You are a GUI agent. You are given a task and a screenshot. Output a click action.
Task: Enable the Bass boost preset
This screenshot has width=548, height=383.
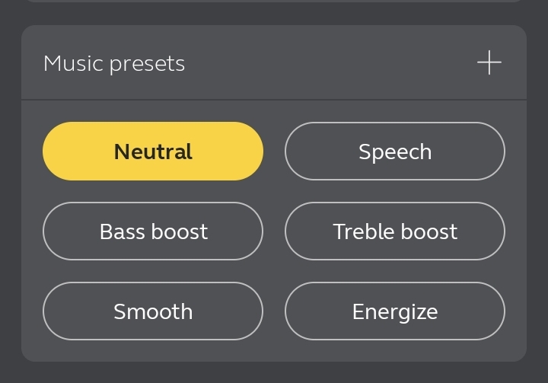click(x=153, y=231)
